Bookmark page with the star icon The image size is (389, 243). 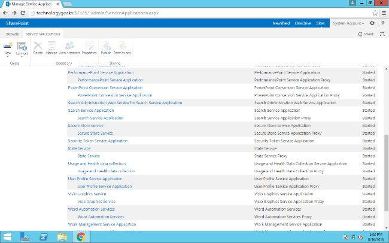click(x=375, y=13)
